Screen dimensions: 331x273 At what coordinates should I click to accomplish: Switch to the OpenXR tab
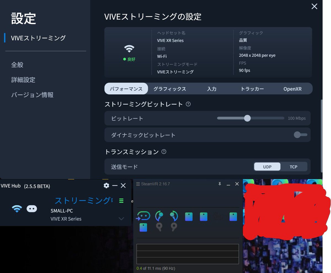pyautogui.click(x=292, y=89)
